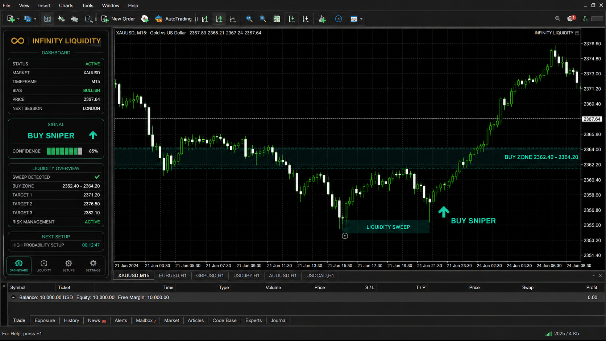Open the Journal terminal tab
606x341 pixels.
[x=278, y=321]
